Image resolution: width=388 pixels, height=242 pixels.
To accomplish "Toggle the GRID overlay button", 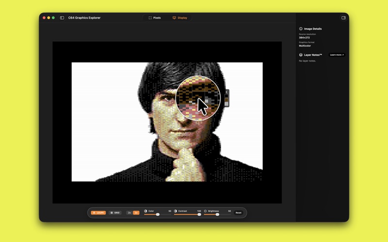I will (115, 212).
